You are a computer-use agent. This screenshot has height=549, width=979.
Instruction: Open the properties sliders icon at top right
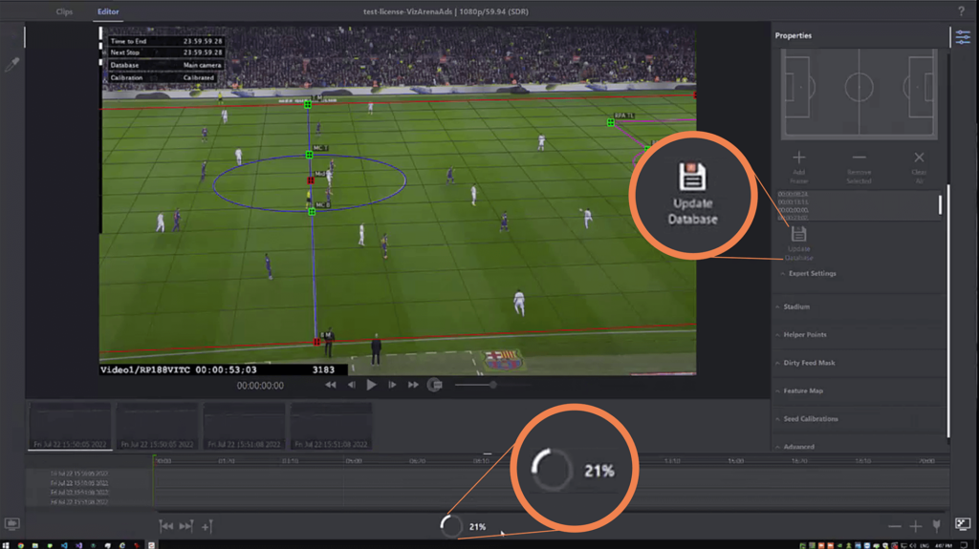(x=962, y=37)
